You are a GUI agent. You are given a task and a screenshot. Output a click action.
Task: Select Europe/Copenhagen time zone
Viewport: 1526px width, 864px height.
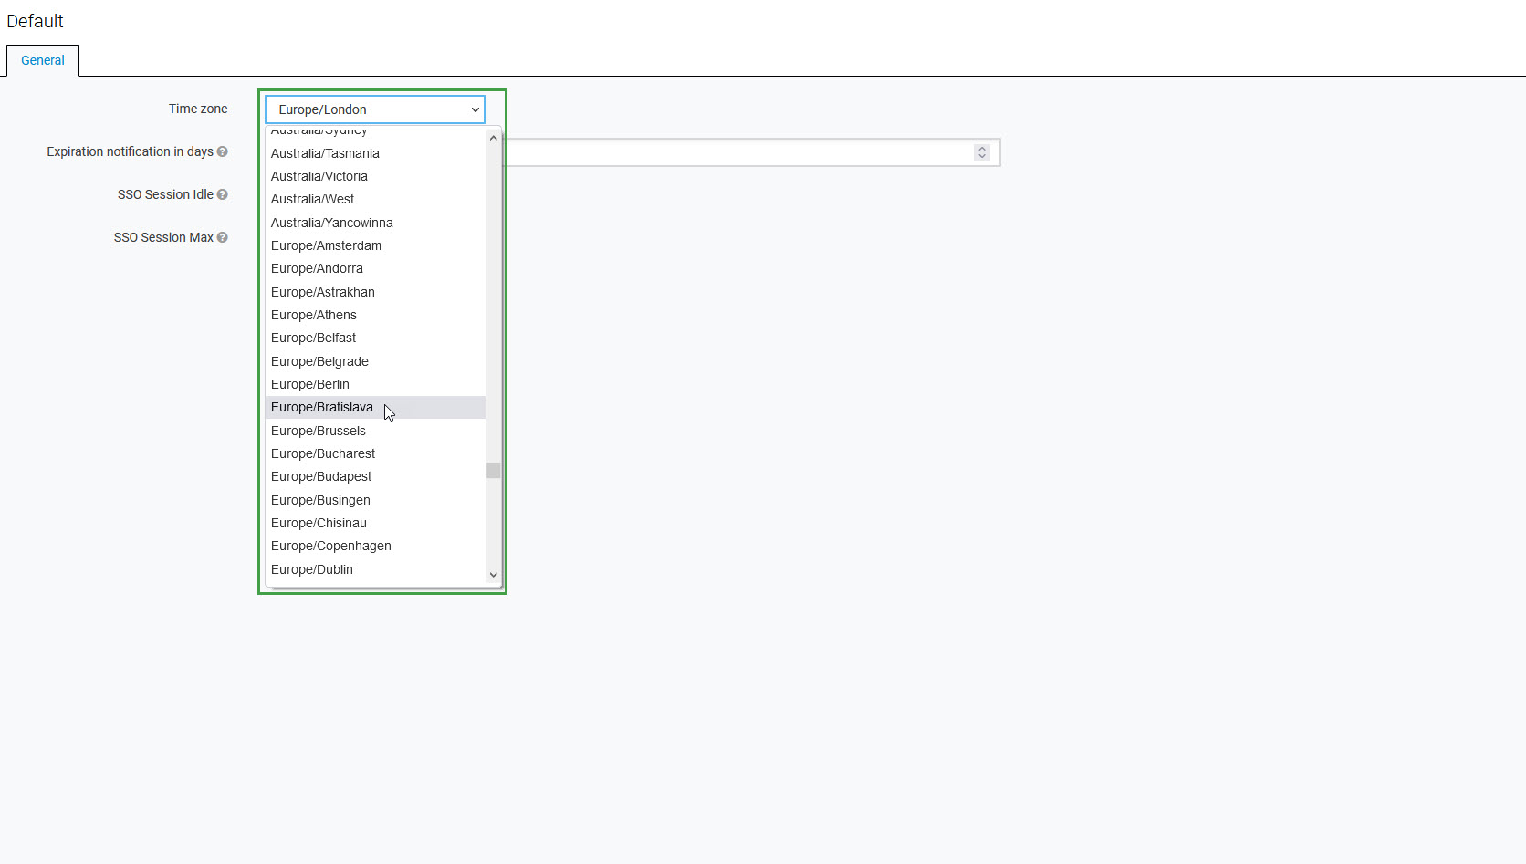[331, 547]
